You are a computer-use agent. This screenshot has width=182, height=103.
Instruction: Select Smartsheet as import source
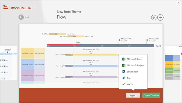point(133,72)
